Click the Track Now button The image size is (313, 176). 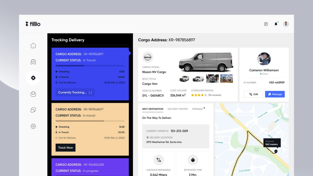click(x=66, y=148)
